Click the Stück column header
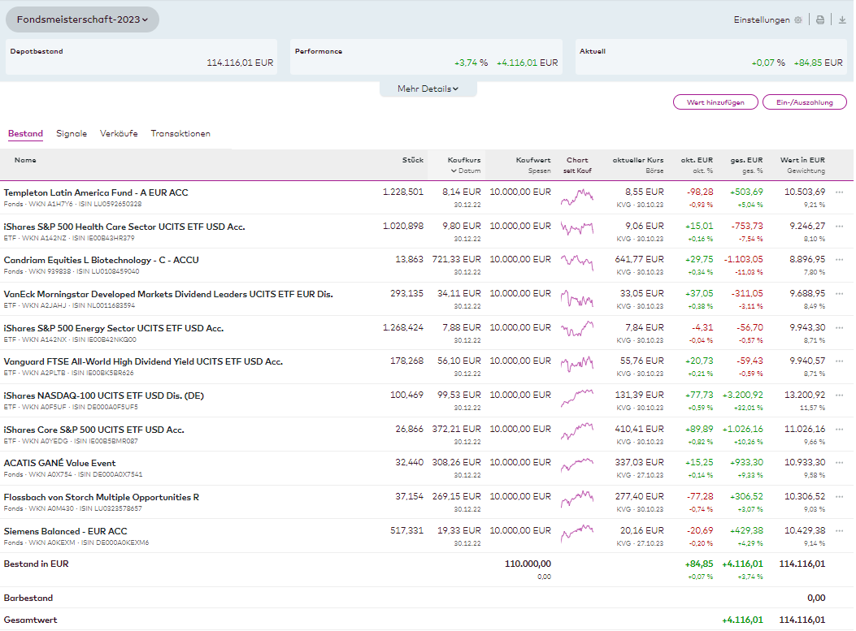Image resolution: width=856 pixels, height=631 pixels. [x=412, y=160]
